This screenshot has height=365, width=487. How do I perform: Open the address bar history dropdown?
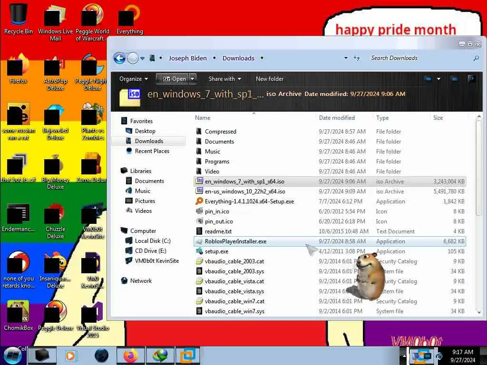tap(346, 58)
